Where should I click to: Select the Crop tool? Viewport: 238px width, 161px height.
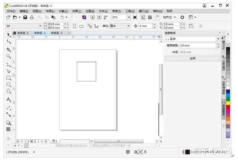[x=9, y=50]
